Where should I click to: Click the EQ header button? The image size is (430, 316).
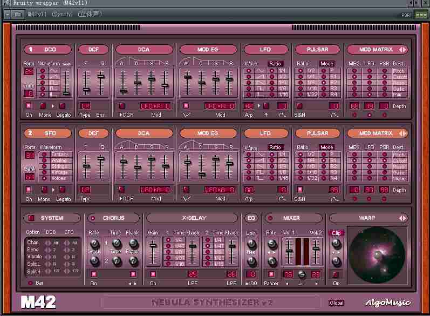[x=251, y=218]
